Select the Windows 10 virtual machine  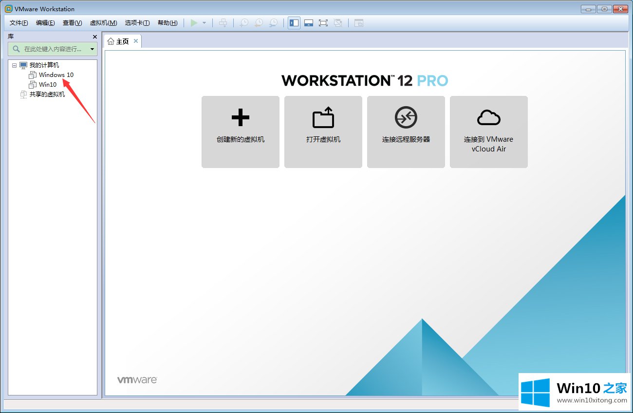click(56, 75)
